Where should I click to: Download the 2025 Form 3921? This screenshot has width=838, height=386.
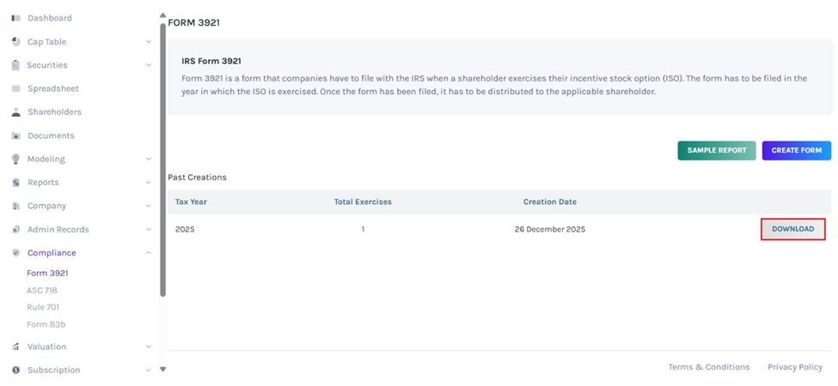pyautogui.click(x=792, y=229)
